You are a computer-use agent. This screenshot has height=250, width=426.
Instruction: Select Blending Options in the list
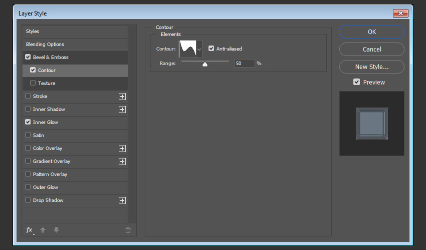click(45, 44)
